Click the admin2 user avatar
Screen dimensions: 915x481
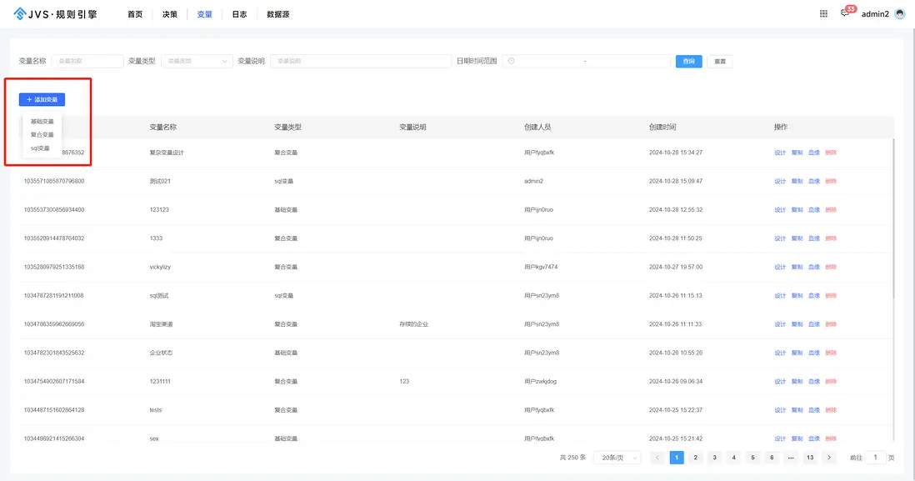point(900,14)
